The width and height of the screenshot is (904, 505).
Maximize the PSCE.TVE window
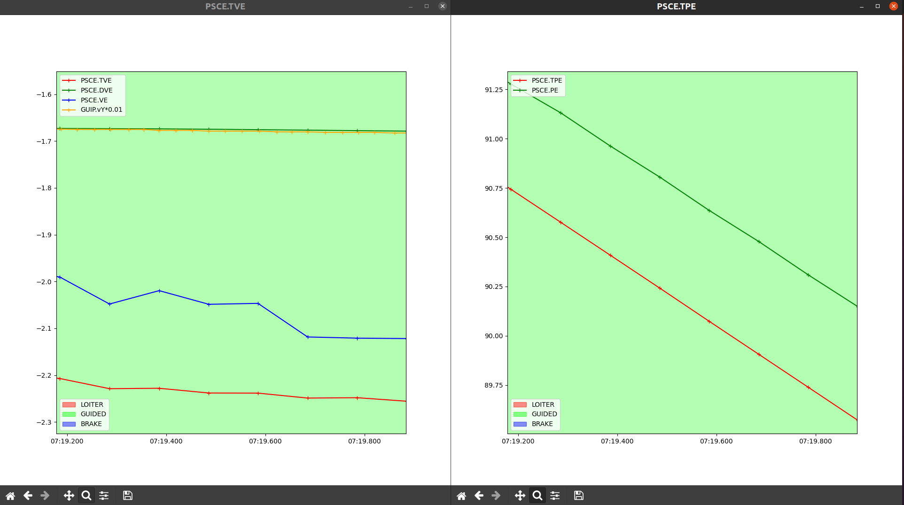(x=427, y=7)
